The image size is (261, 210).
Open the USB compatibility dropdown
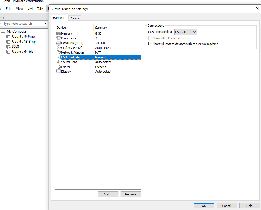click(186, 32)
